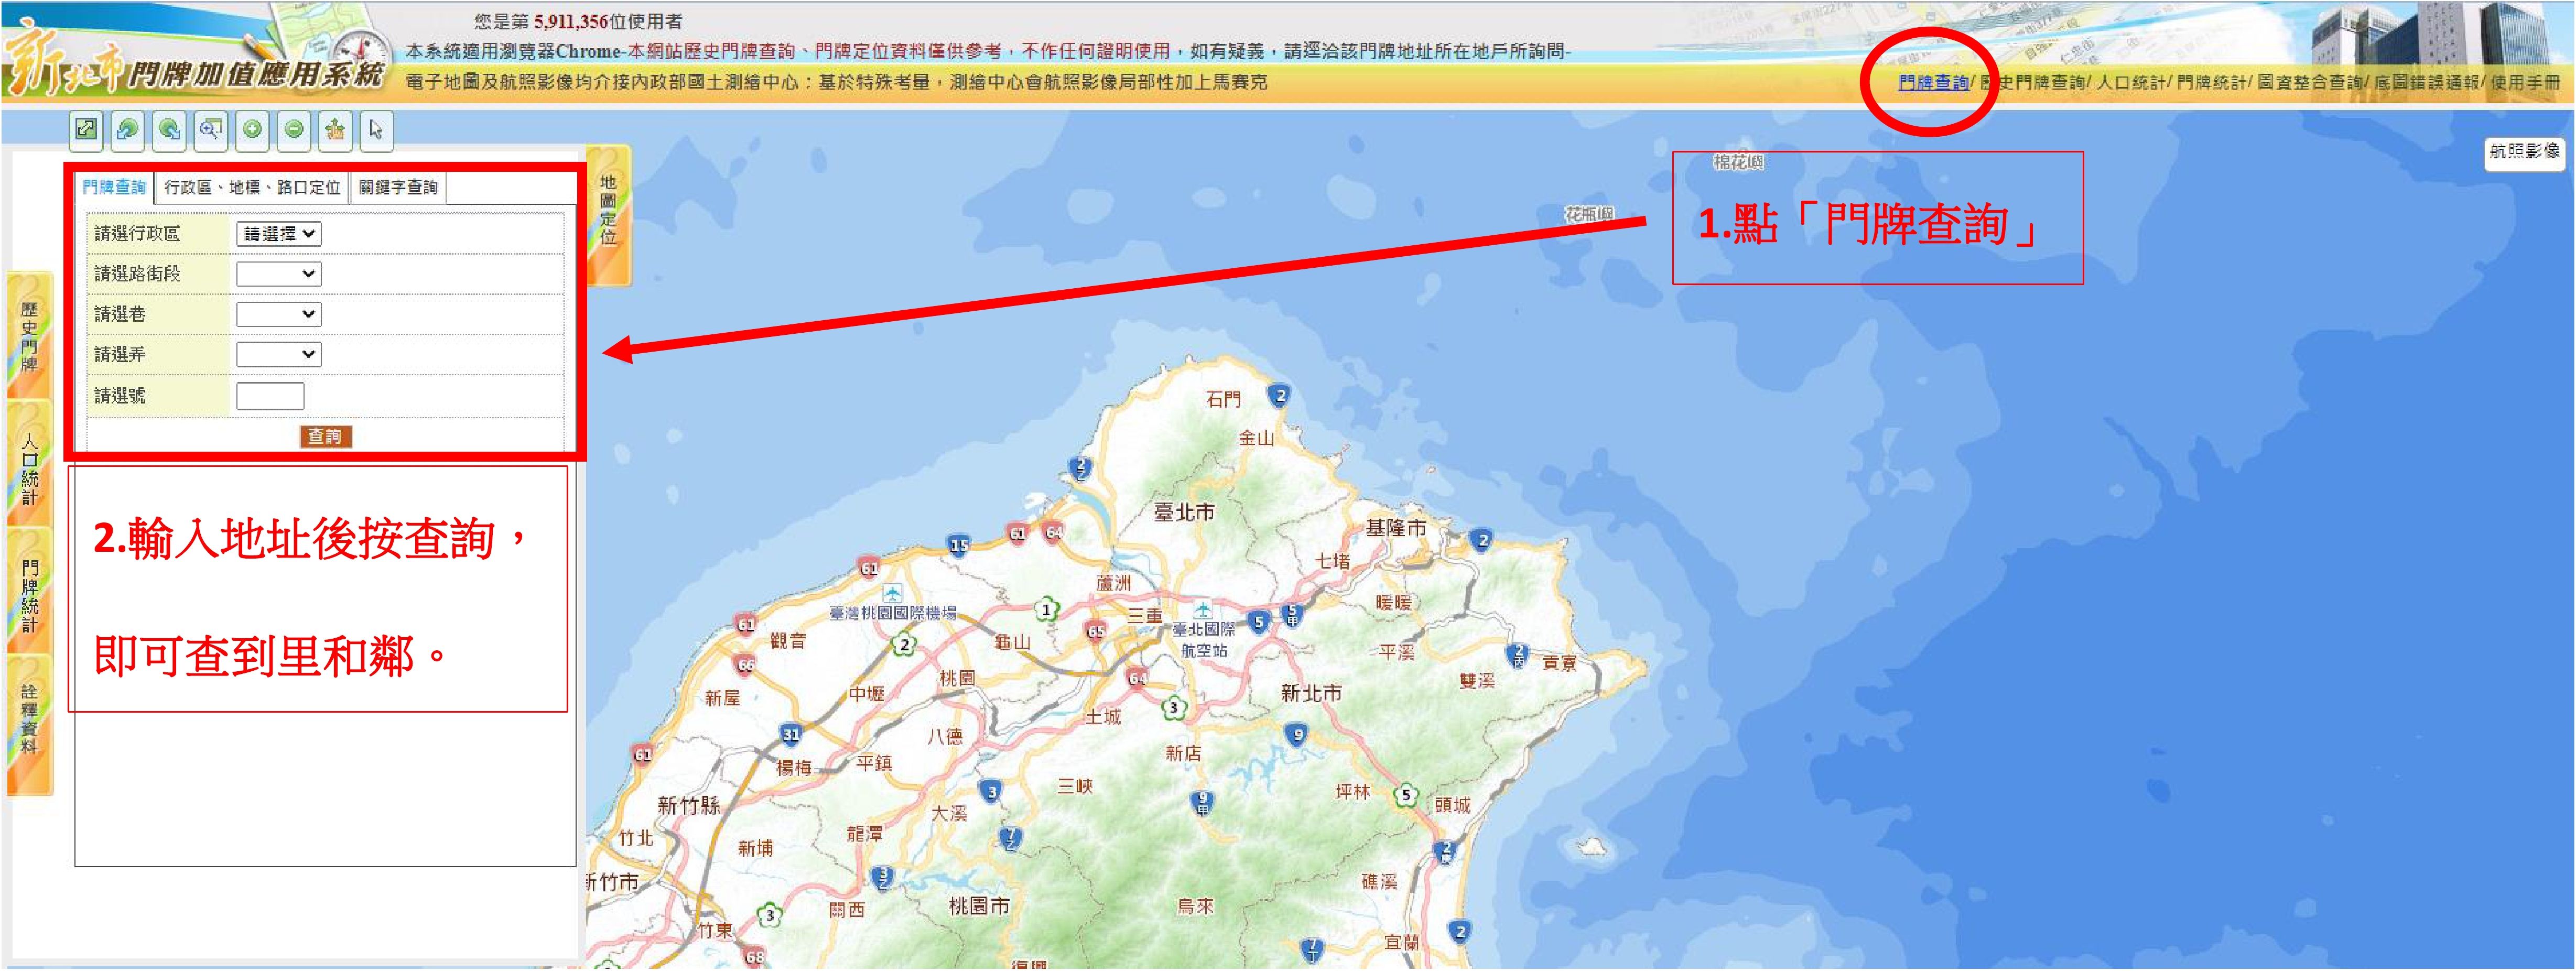Screen dimensions: 2576x971
Task: Click the next view arrow icon
Action: pos(169,130)
